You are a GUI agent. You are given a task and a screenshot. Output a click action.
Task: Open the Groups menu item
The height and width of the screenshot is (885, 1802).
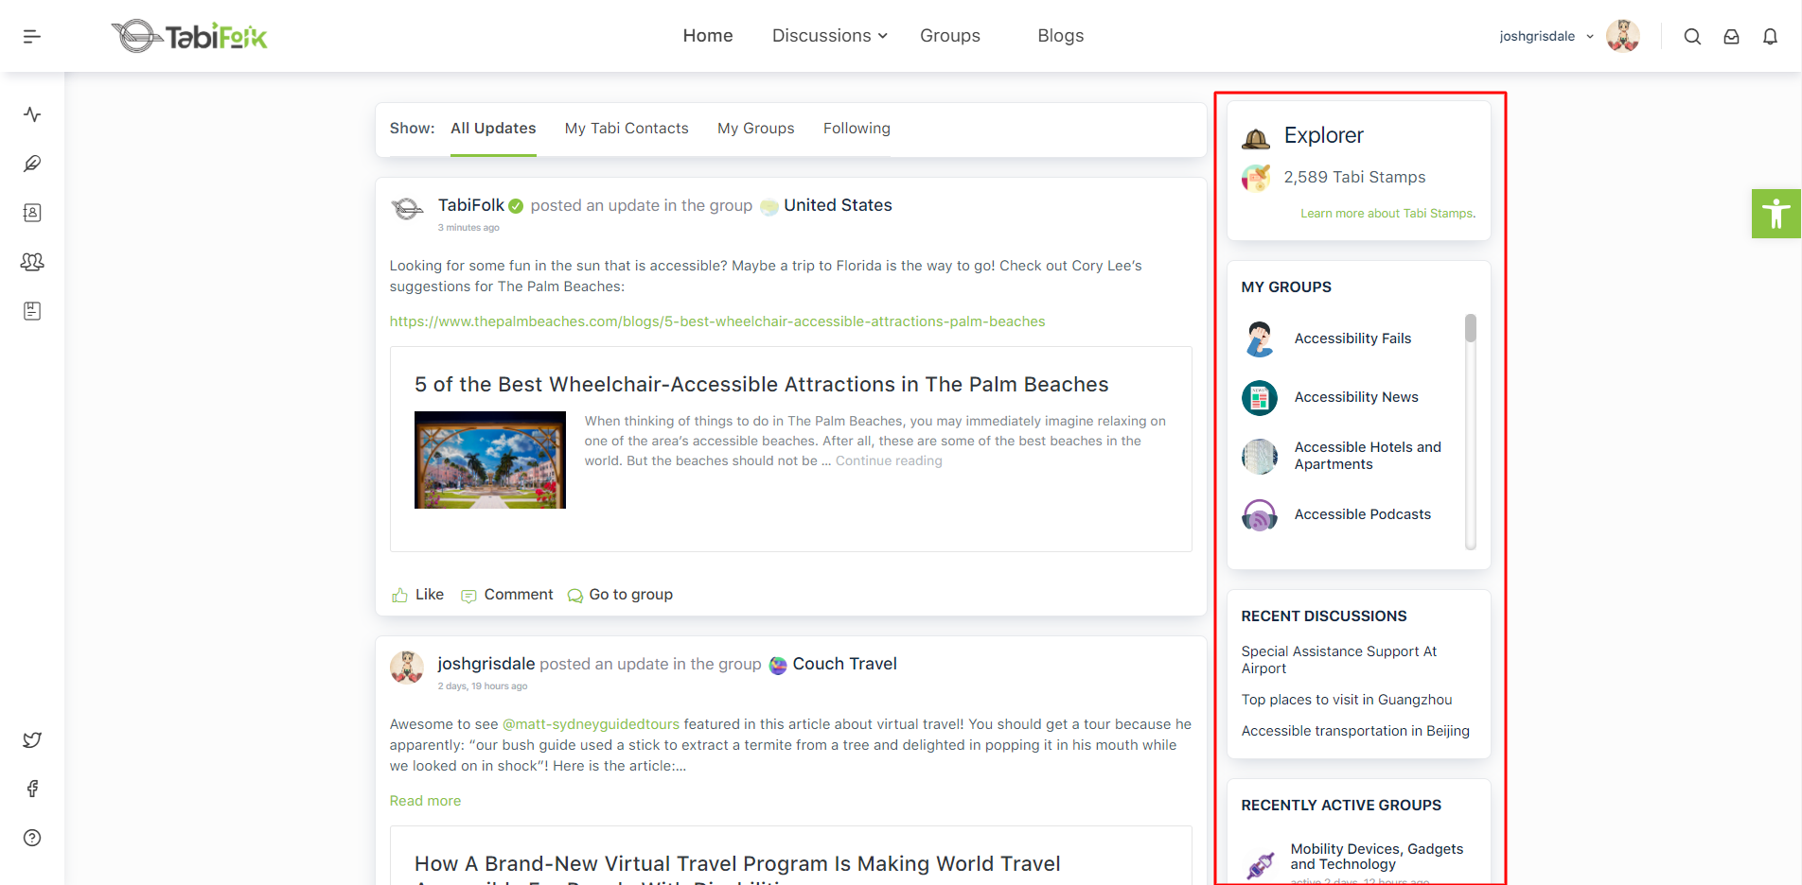[950, 36]
